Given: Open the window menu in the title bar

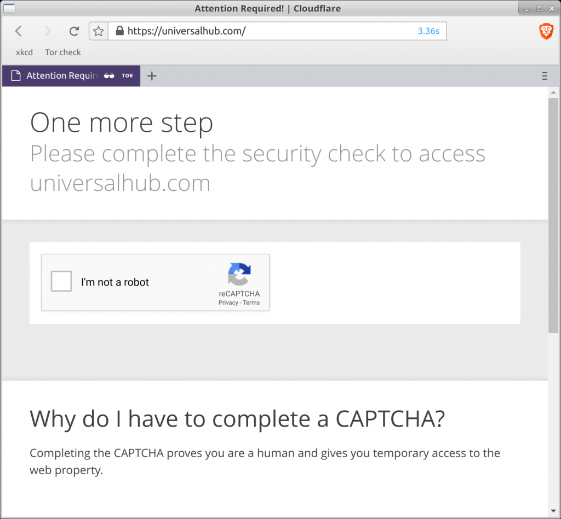Looking at the screenshot, I should tap(9, 8).
